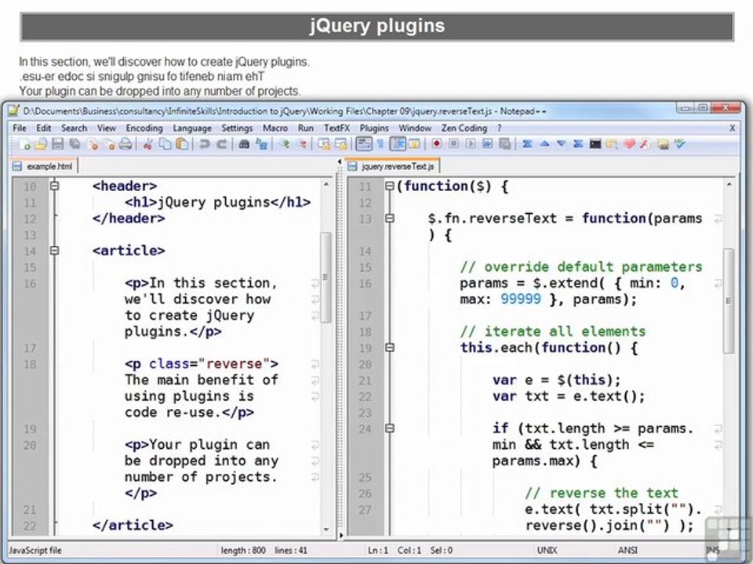Click the New file toolbar icon

[24, 144]
